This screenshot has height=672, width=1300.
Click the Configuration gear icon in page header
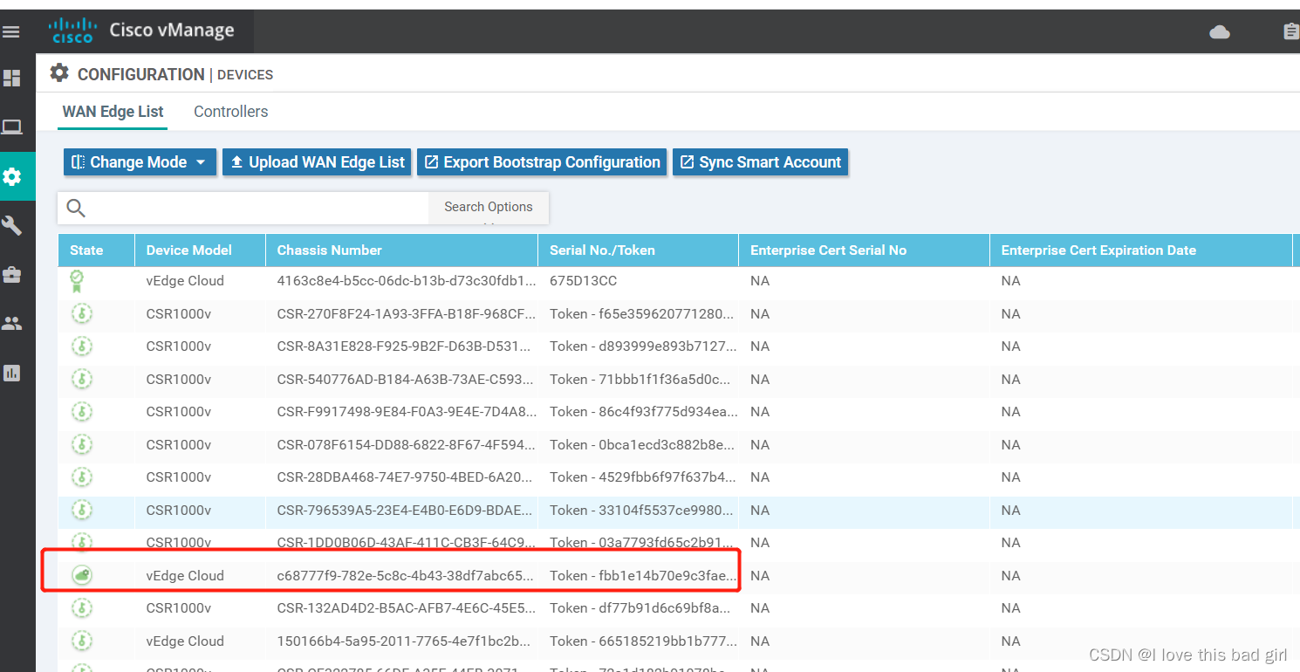point(59,73)
